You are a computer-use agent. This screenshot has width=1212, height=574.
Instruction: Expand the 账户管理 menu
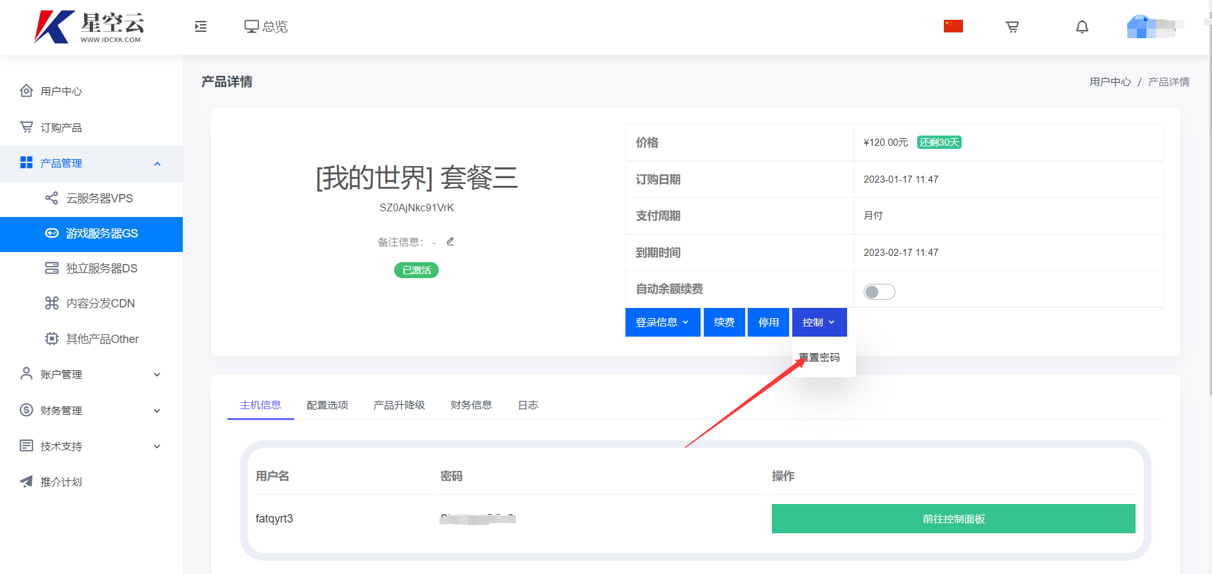91,374
